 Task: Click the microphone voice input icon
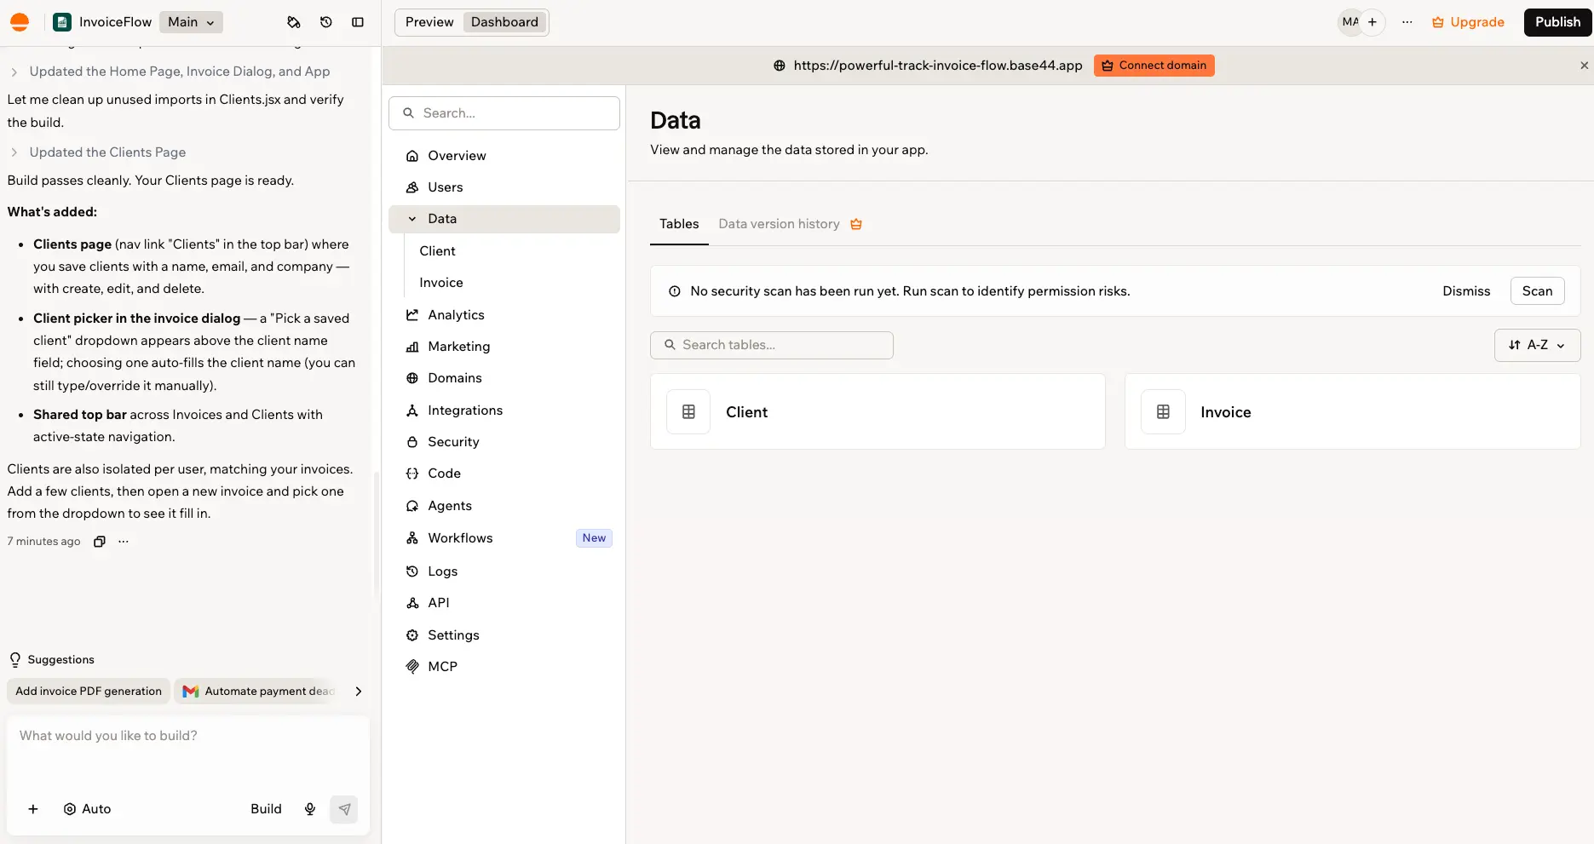point(310,809)
